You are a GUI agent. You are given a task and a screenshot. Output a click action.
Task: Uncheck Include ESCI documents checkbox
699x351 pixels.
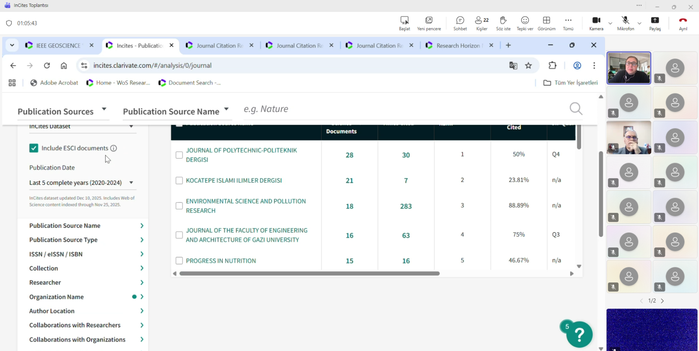click(x=34, y=148)
